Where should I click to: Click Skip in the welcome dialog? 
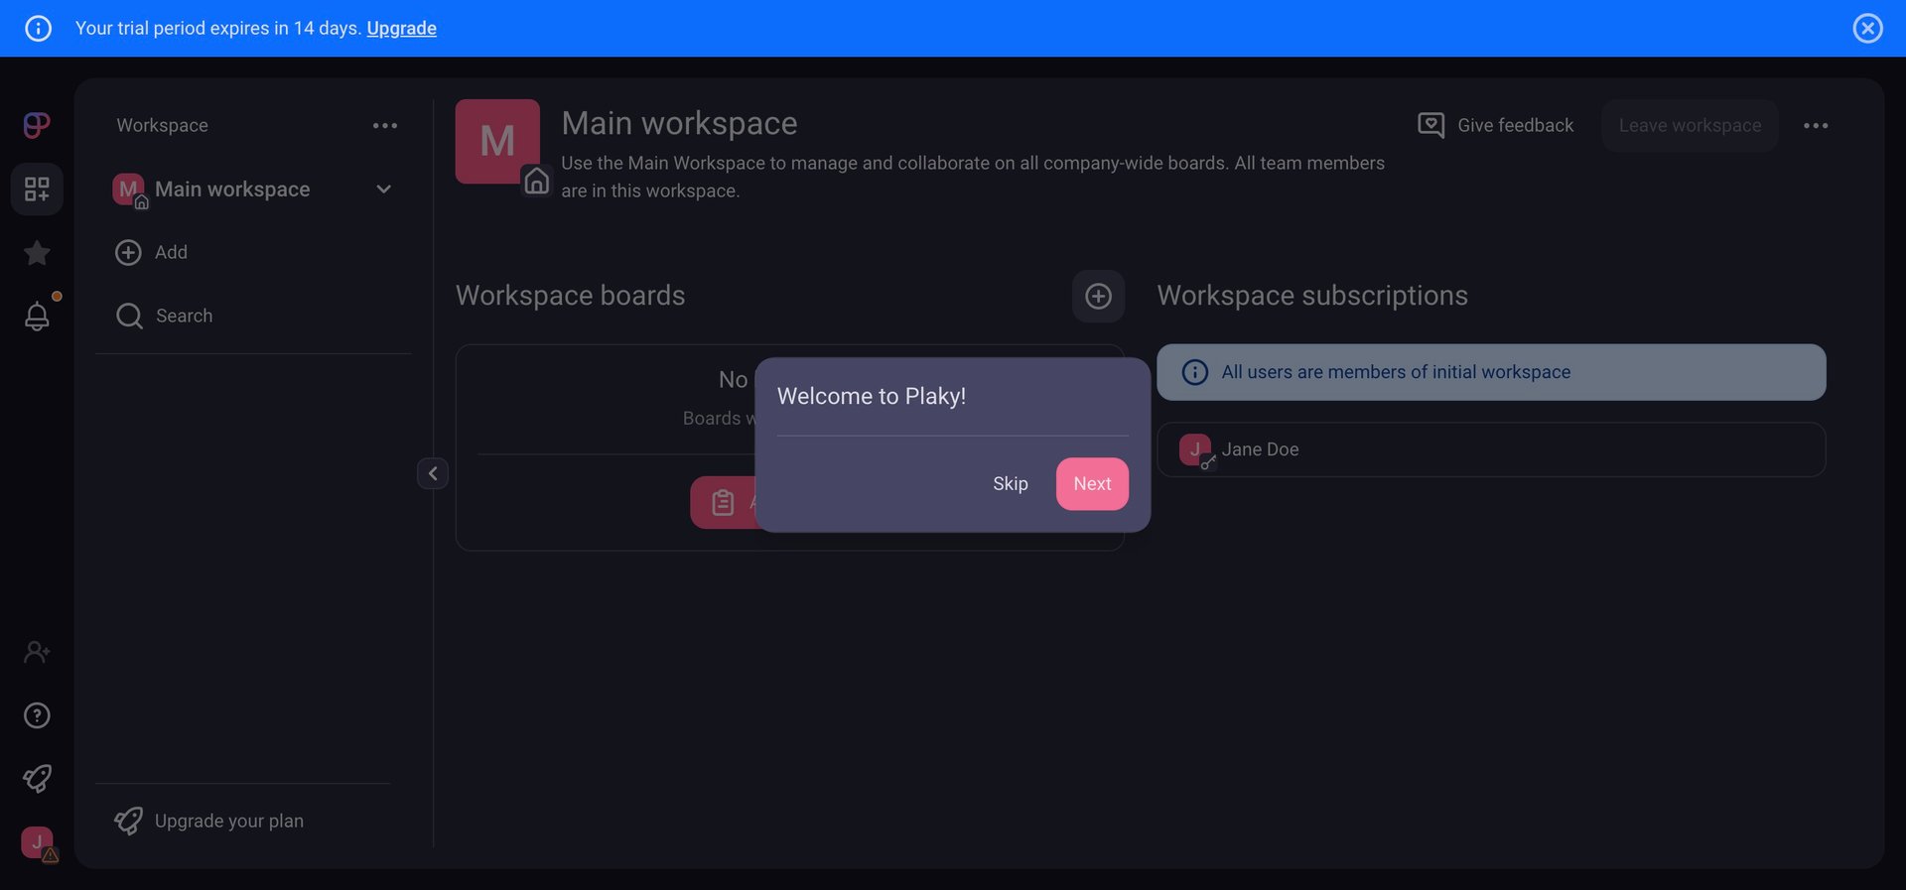click(x=1011, y=483)
